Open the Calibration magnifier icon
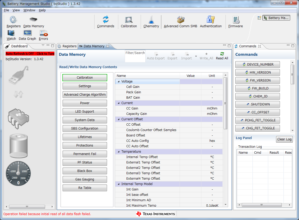 point(129,20)
